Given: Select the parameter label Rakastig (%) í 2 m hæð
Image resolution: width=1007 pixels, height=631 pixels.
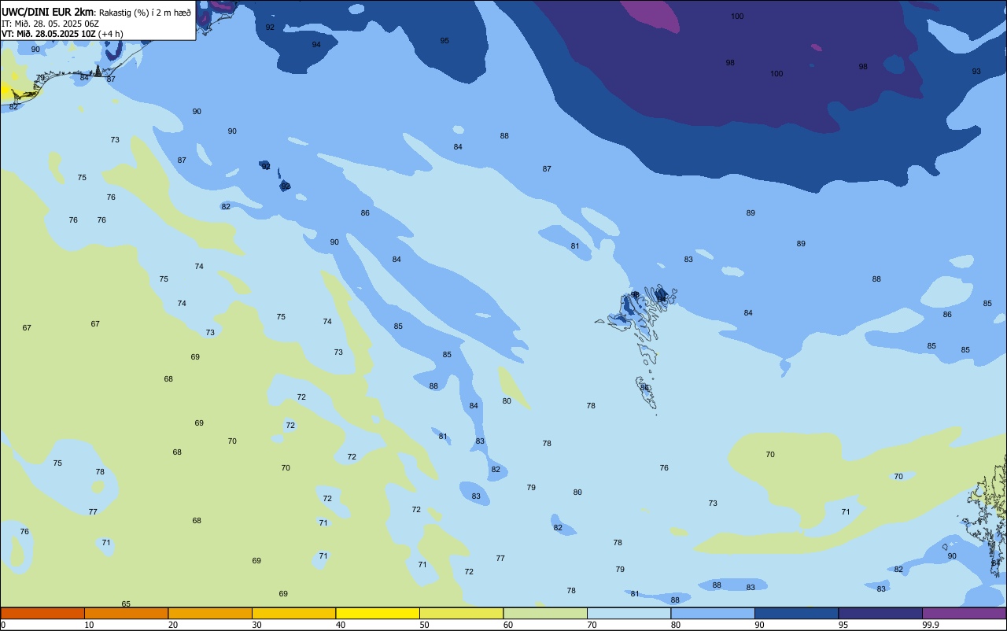Looking at the screenshot, I should [146, 12].
